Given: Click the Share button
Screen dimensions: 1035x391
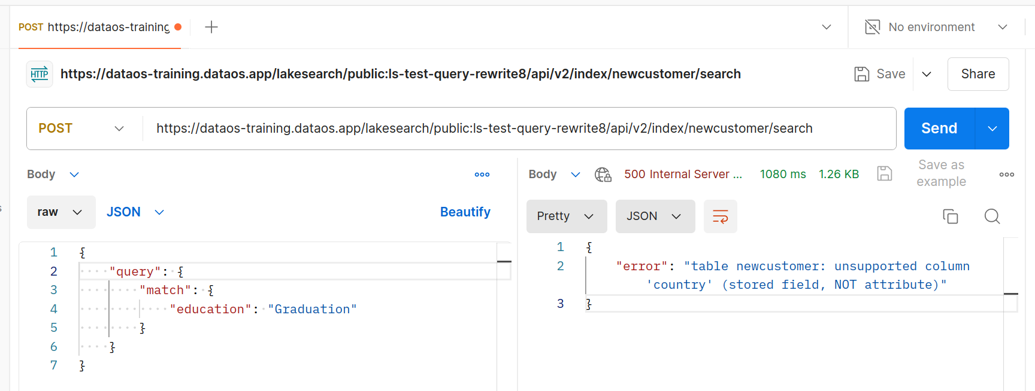Looking at the screenshot, I should (978, 74).
